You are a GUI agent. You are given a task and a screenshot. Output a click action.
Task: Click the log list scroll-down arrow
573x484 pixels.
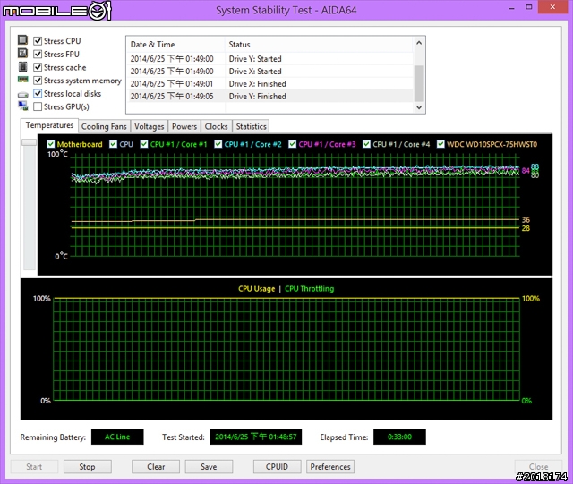tap(419, 107)
